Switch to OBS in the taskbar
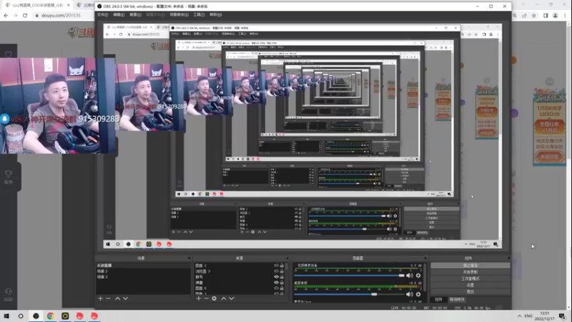 36,316
